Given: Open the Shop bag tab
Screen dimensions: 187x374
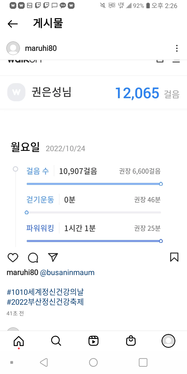Looking at the screenshot, I should (x=131, y=340).
